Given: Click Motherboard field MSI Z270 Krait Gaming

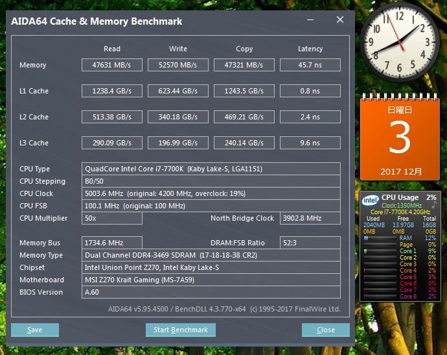Looking at the screenshot, I should 211,280.
